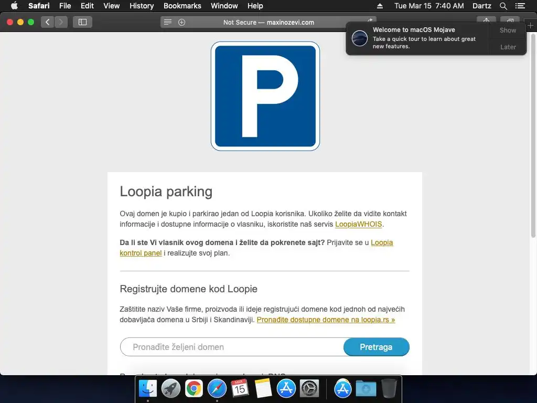Open Downloads folder in Dock
The width and height of the screenshot is (537, 403).
pyautogui.click(x=366, y=389)
